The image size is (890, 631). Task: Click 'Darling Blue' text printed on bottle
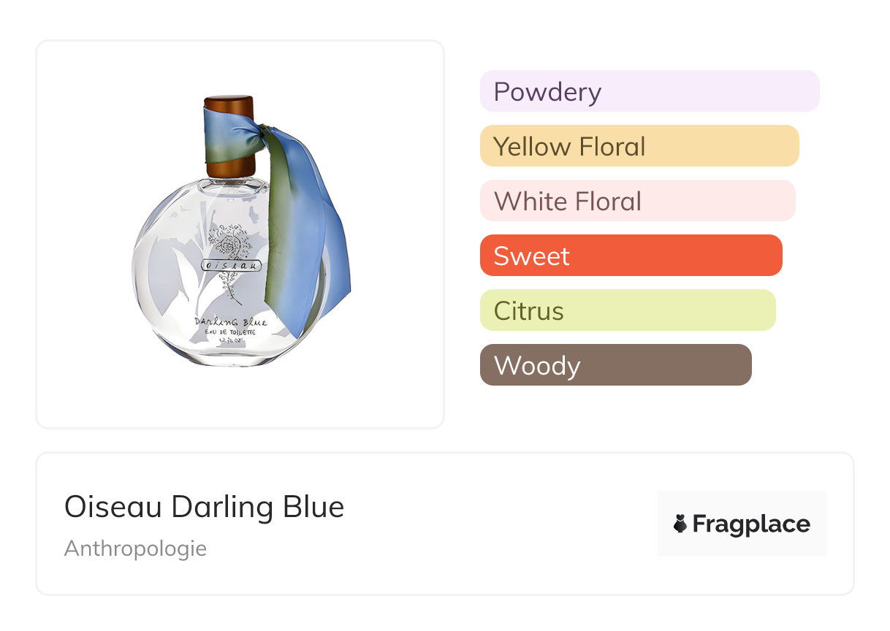(x=230, y=321)
